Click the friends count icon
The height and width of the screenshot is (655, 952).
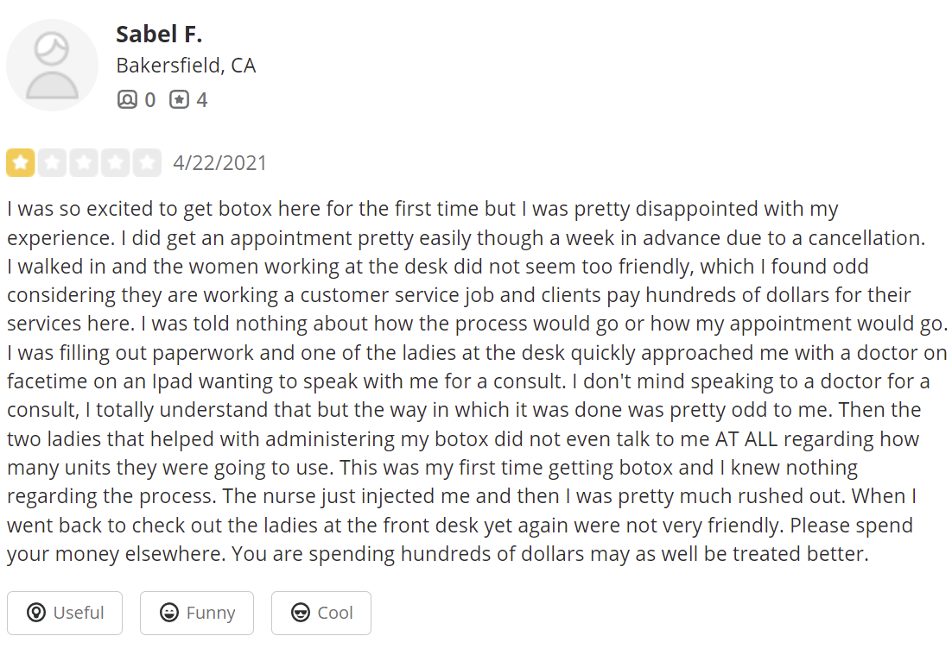point(127,99)
